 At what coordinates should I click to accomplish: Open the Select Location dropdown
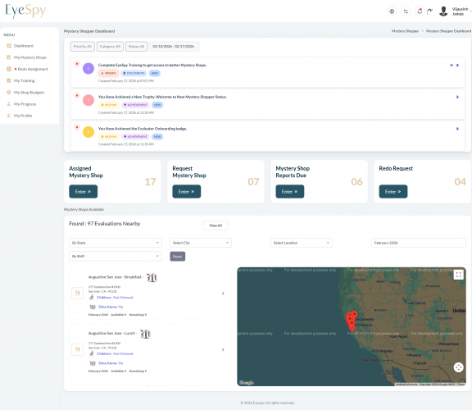point(301,243)
